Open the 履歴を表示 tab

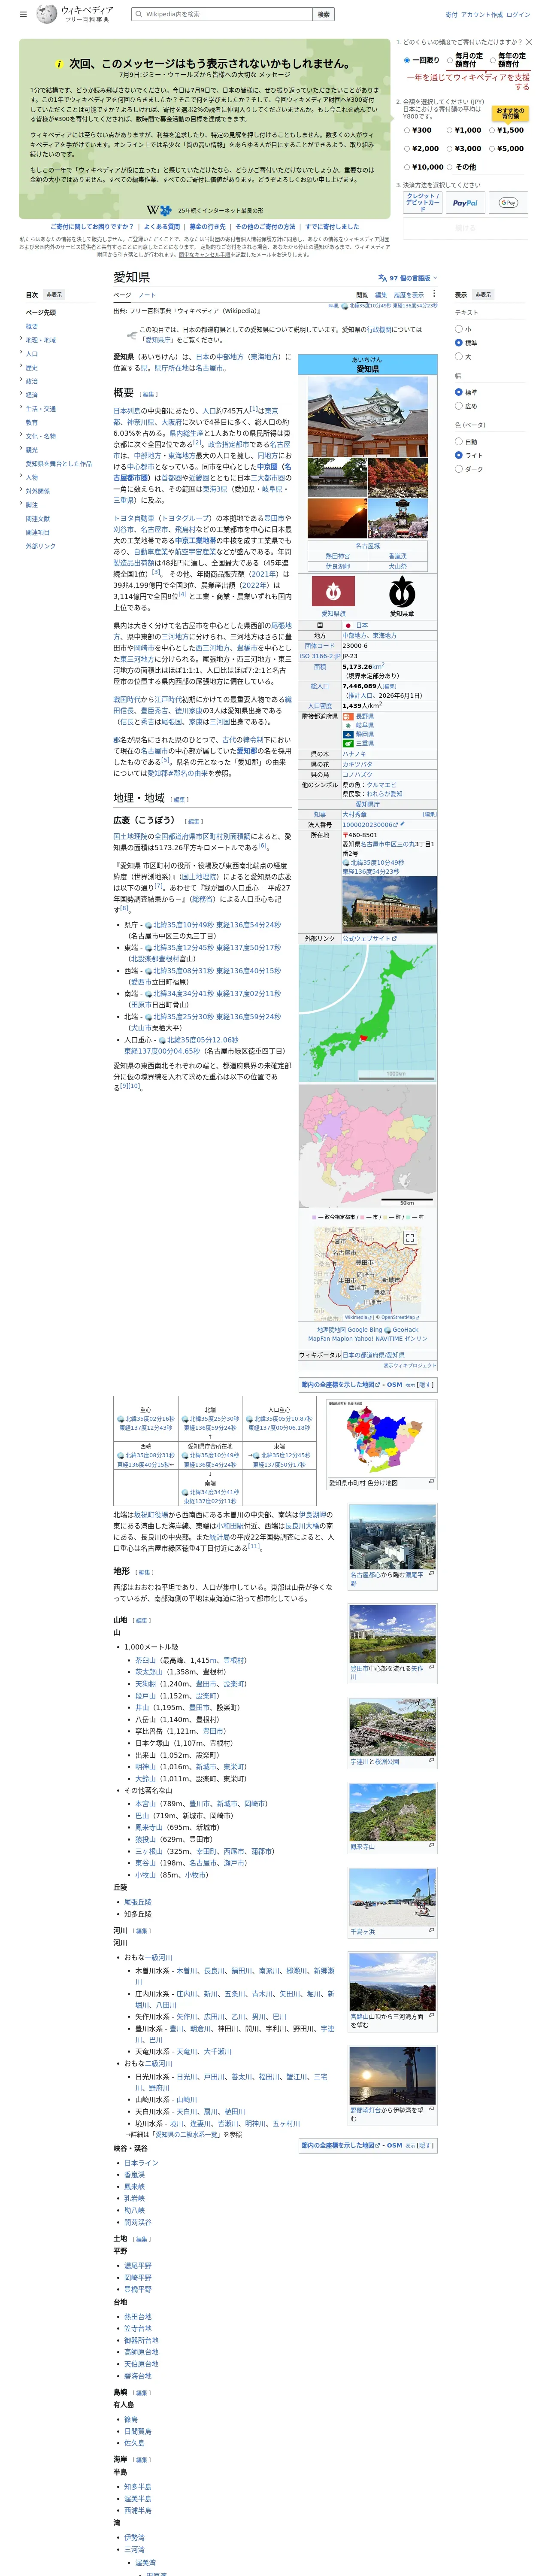(x=408, y=295)
